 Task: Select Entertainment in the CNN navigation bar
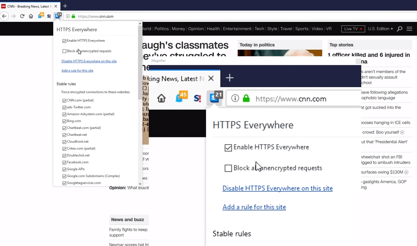tap(237, 29)
